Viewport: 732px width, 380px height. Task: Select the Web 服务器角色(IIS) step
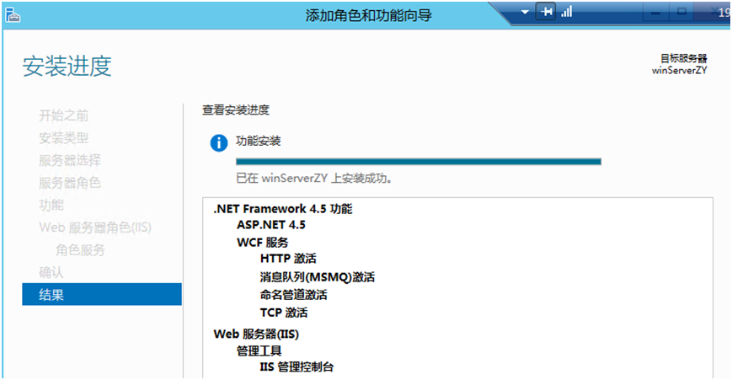(95, 227)
